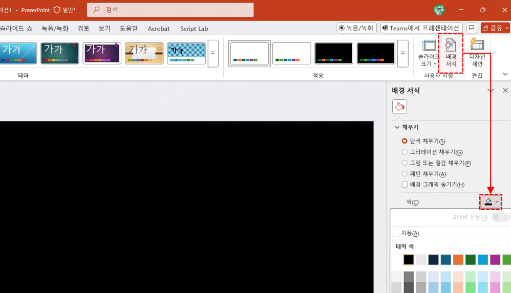The width and height of the screenshot is (511, 293).
Task: Select Pattern fill (패턴 채우기) radio option
Action: [404, 174]
